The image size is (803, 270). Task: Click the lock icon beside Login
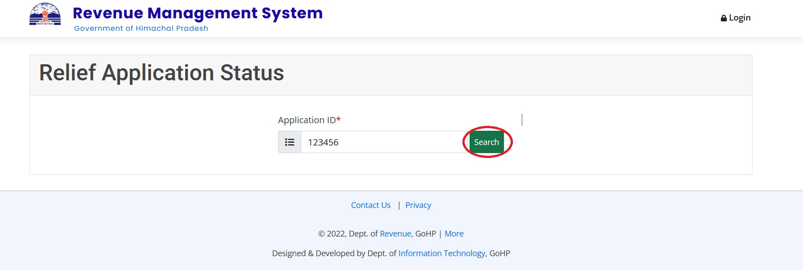[724, 18]
